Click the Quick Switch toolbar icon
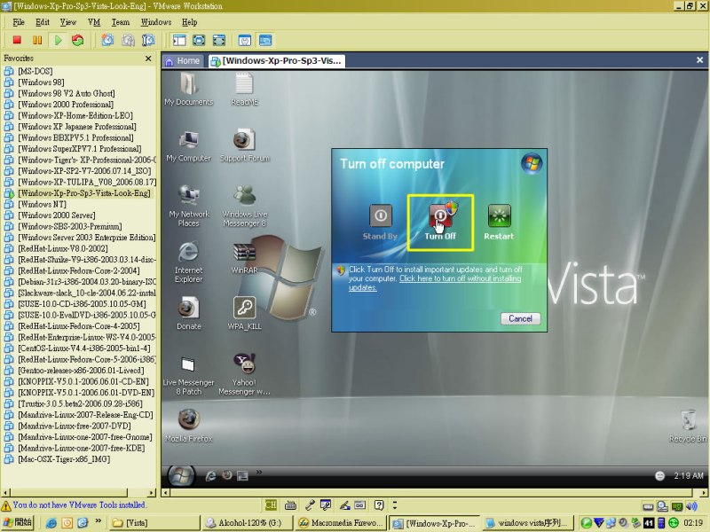 [x=218, y=40]
